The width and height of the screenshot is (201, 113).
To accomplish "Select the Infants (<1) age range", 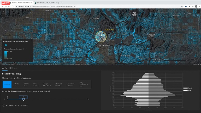I will click(16, 85).
